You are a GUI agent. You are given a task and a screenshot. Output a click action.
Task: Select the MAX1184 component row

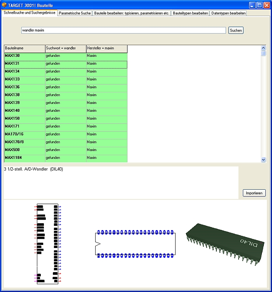24,158
